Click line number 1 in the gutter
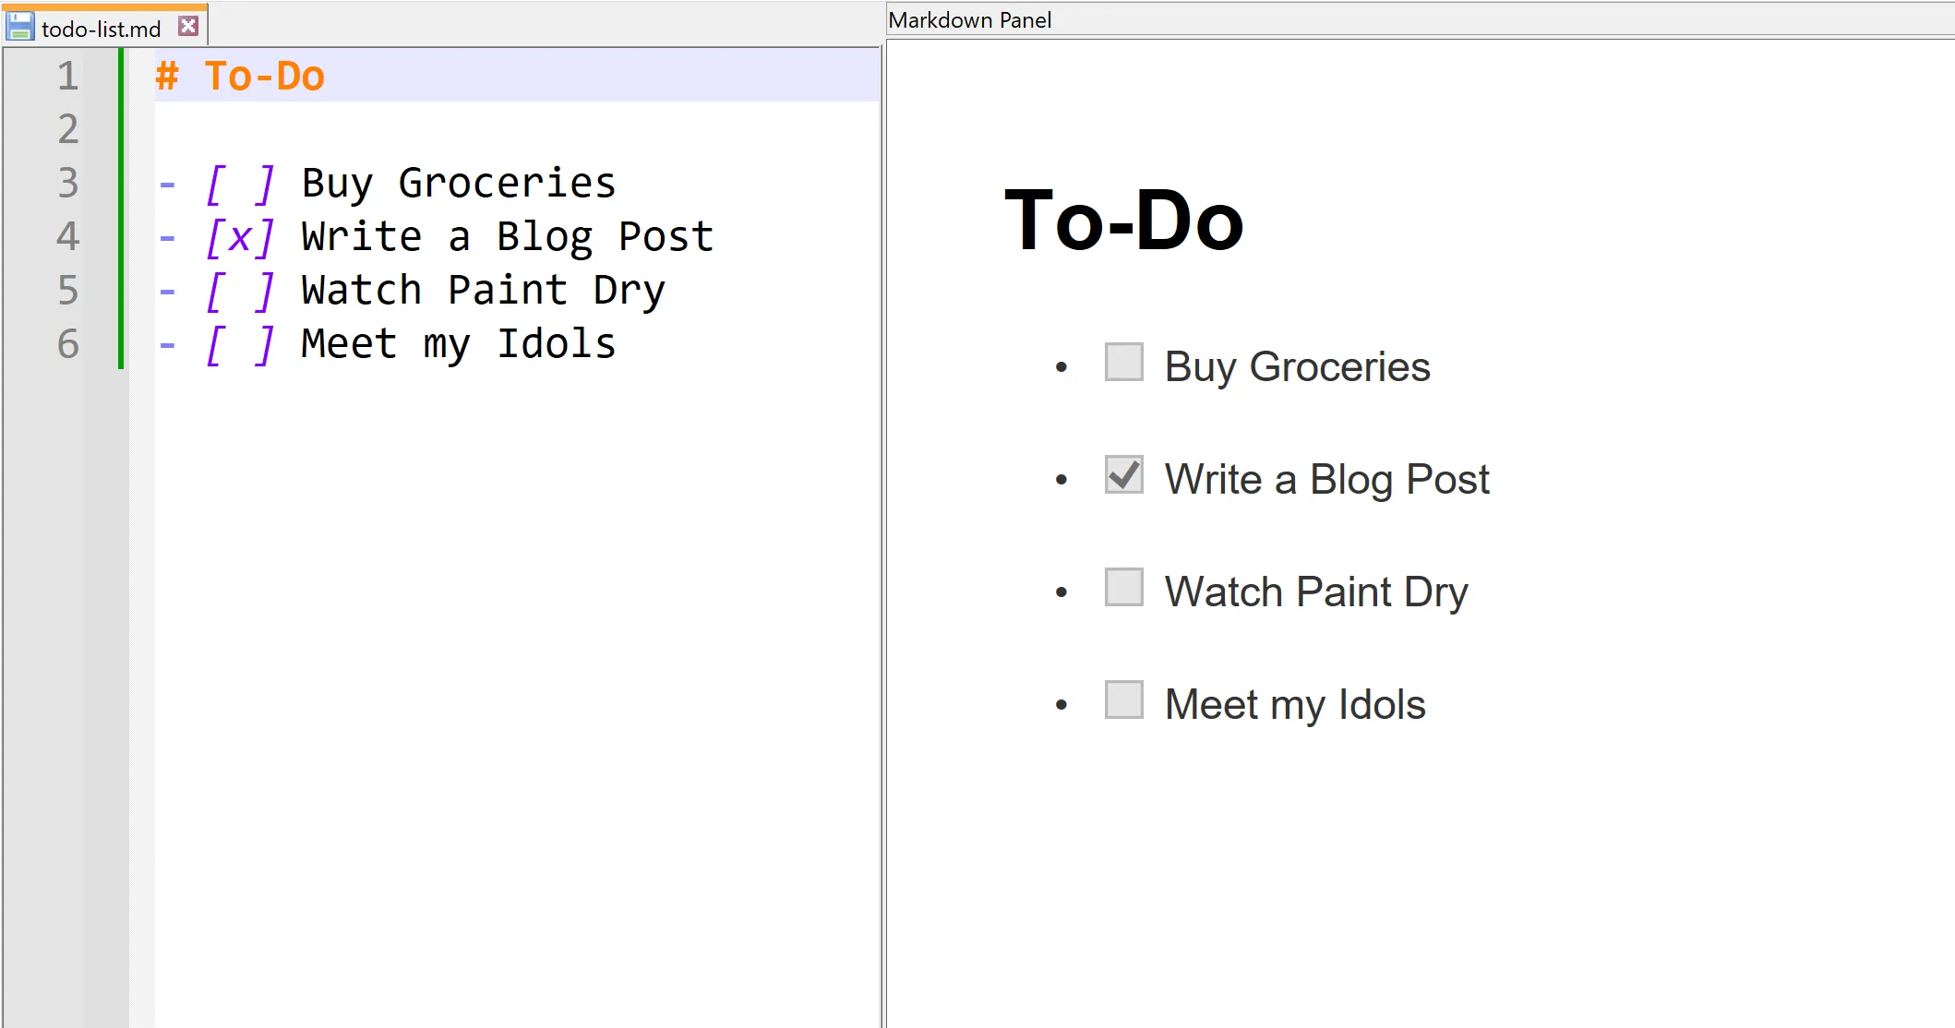 (70, 77)
